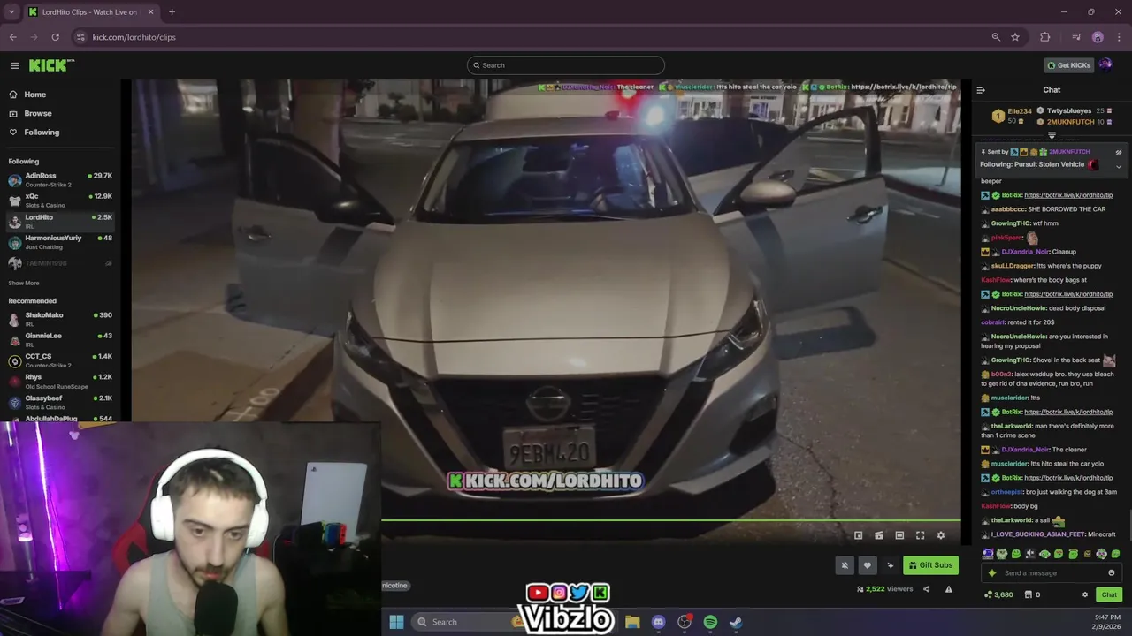Open CCT_CS recommended channel
This screenshot has width=1132, height=636.
pyautogui.click(x=60, y=360)
